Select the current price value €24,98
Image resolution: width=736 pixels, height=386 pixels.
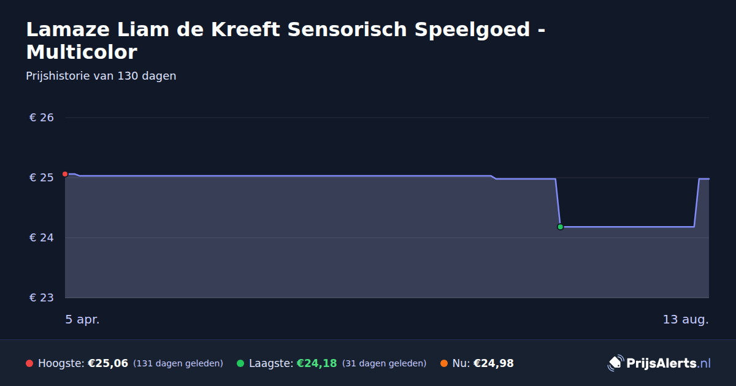click(494, 363)
